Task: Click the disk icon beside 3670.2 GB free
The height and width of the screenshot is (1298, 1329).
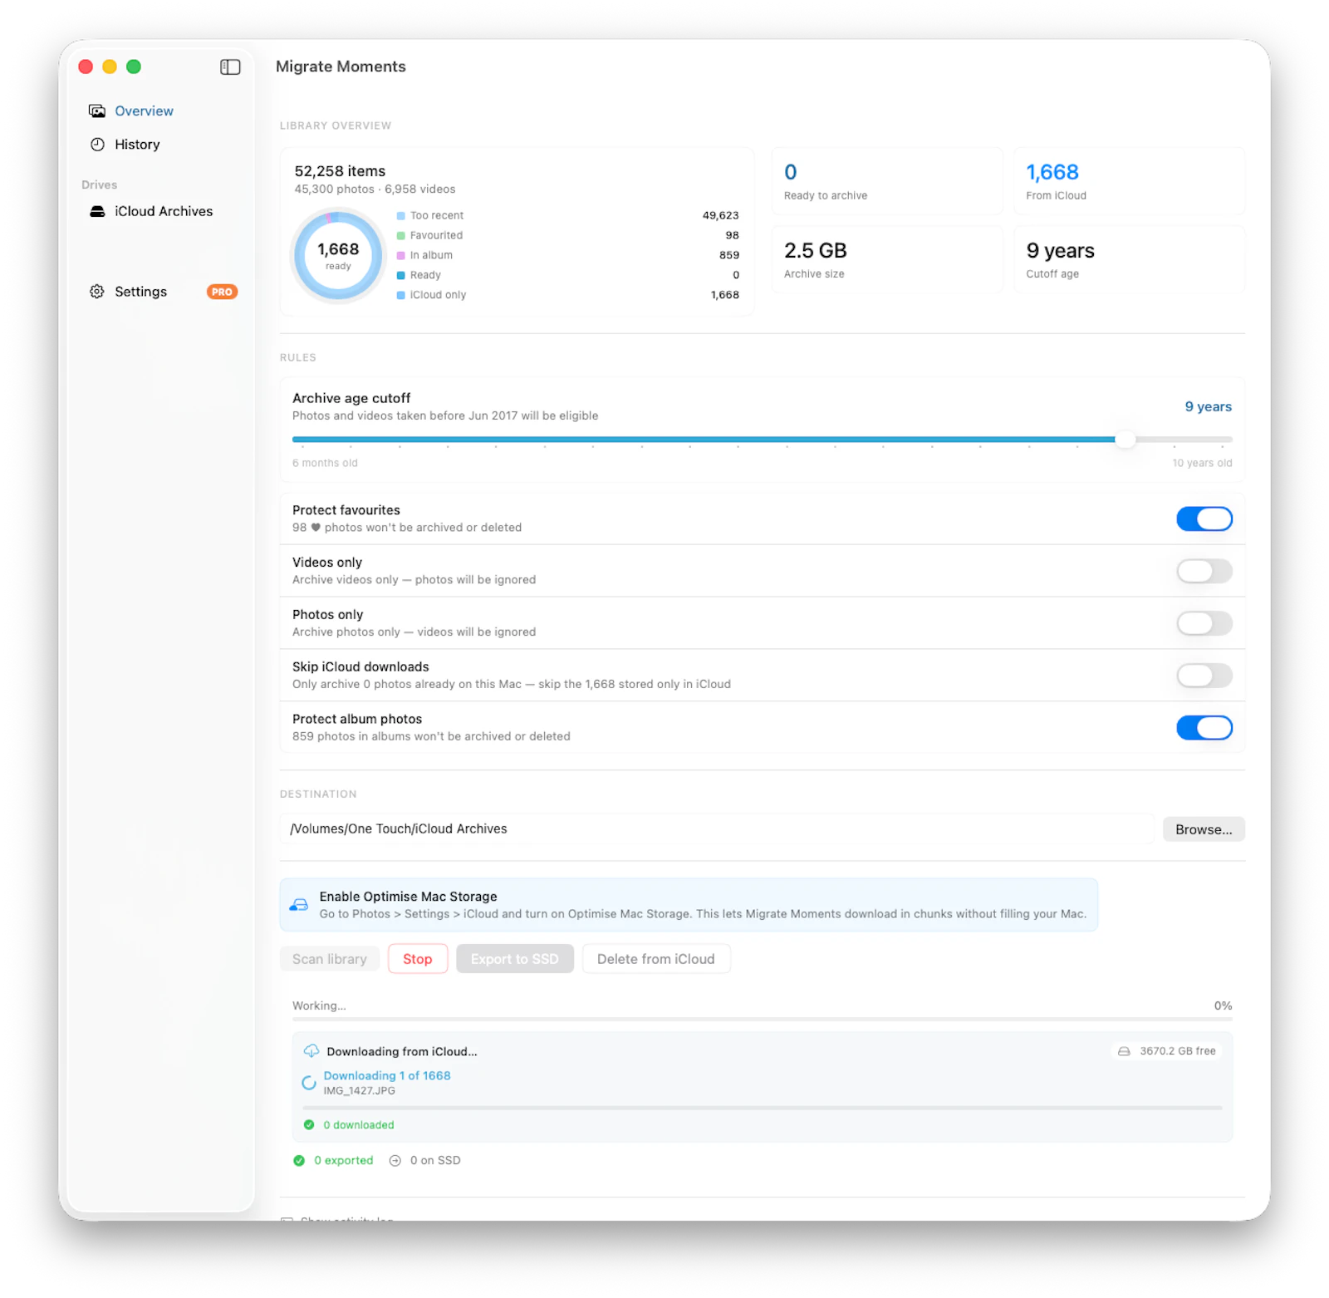Action: (1124, 1051)
